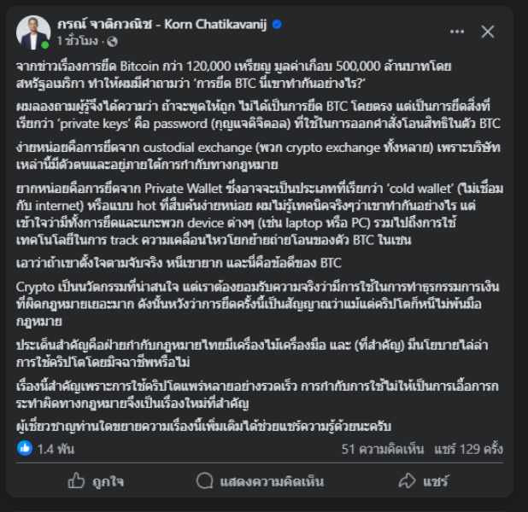Click Korn Chatikavanij's profile picture
528x512 pixels.
click(x=33, y=32)
